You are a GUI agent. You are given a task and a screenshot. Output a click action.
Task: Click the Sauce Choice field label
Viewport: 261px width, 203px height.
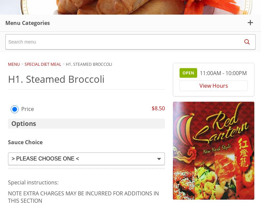[x=25, y=142]
